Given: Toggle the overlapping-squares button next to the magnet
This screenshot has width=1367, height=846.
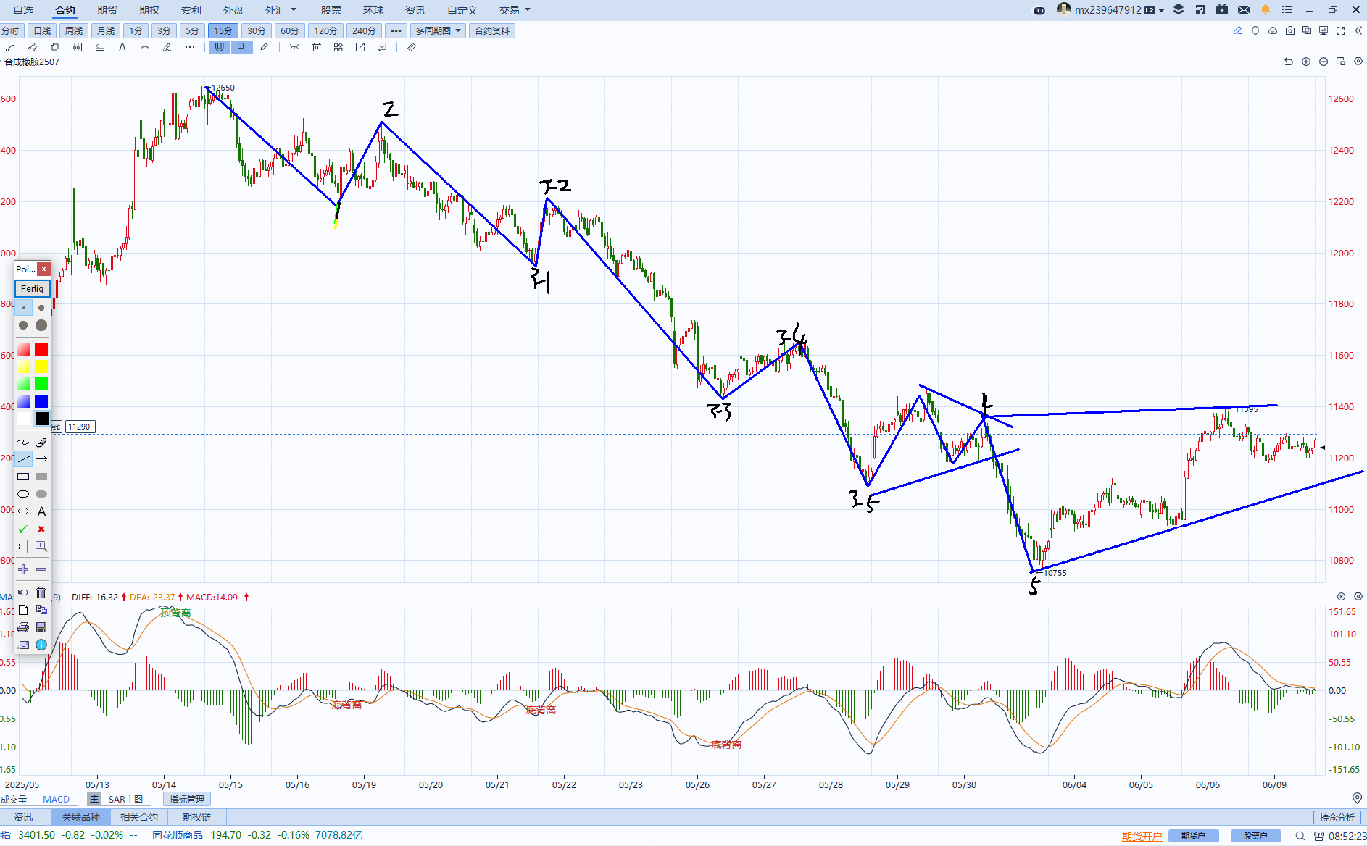Looking at the screenshot, I should [242, 47].
